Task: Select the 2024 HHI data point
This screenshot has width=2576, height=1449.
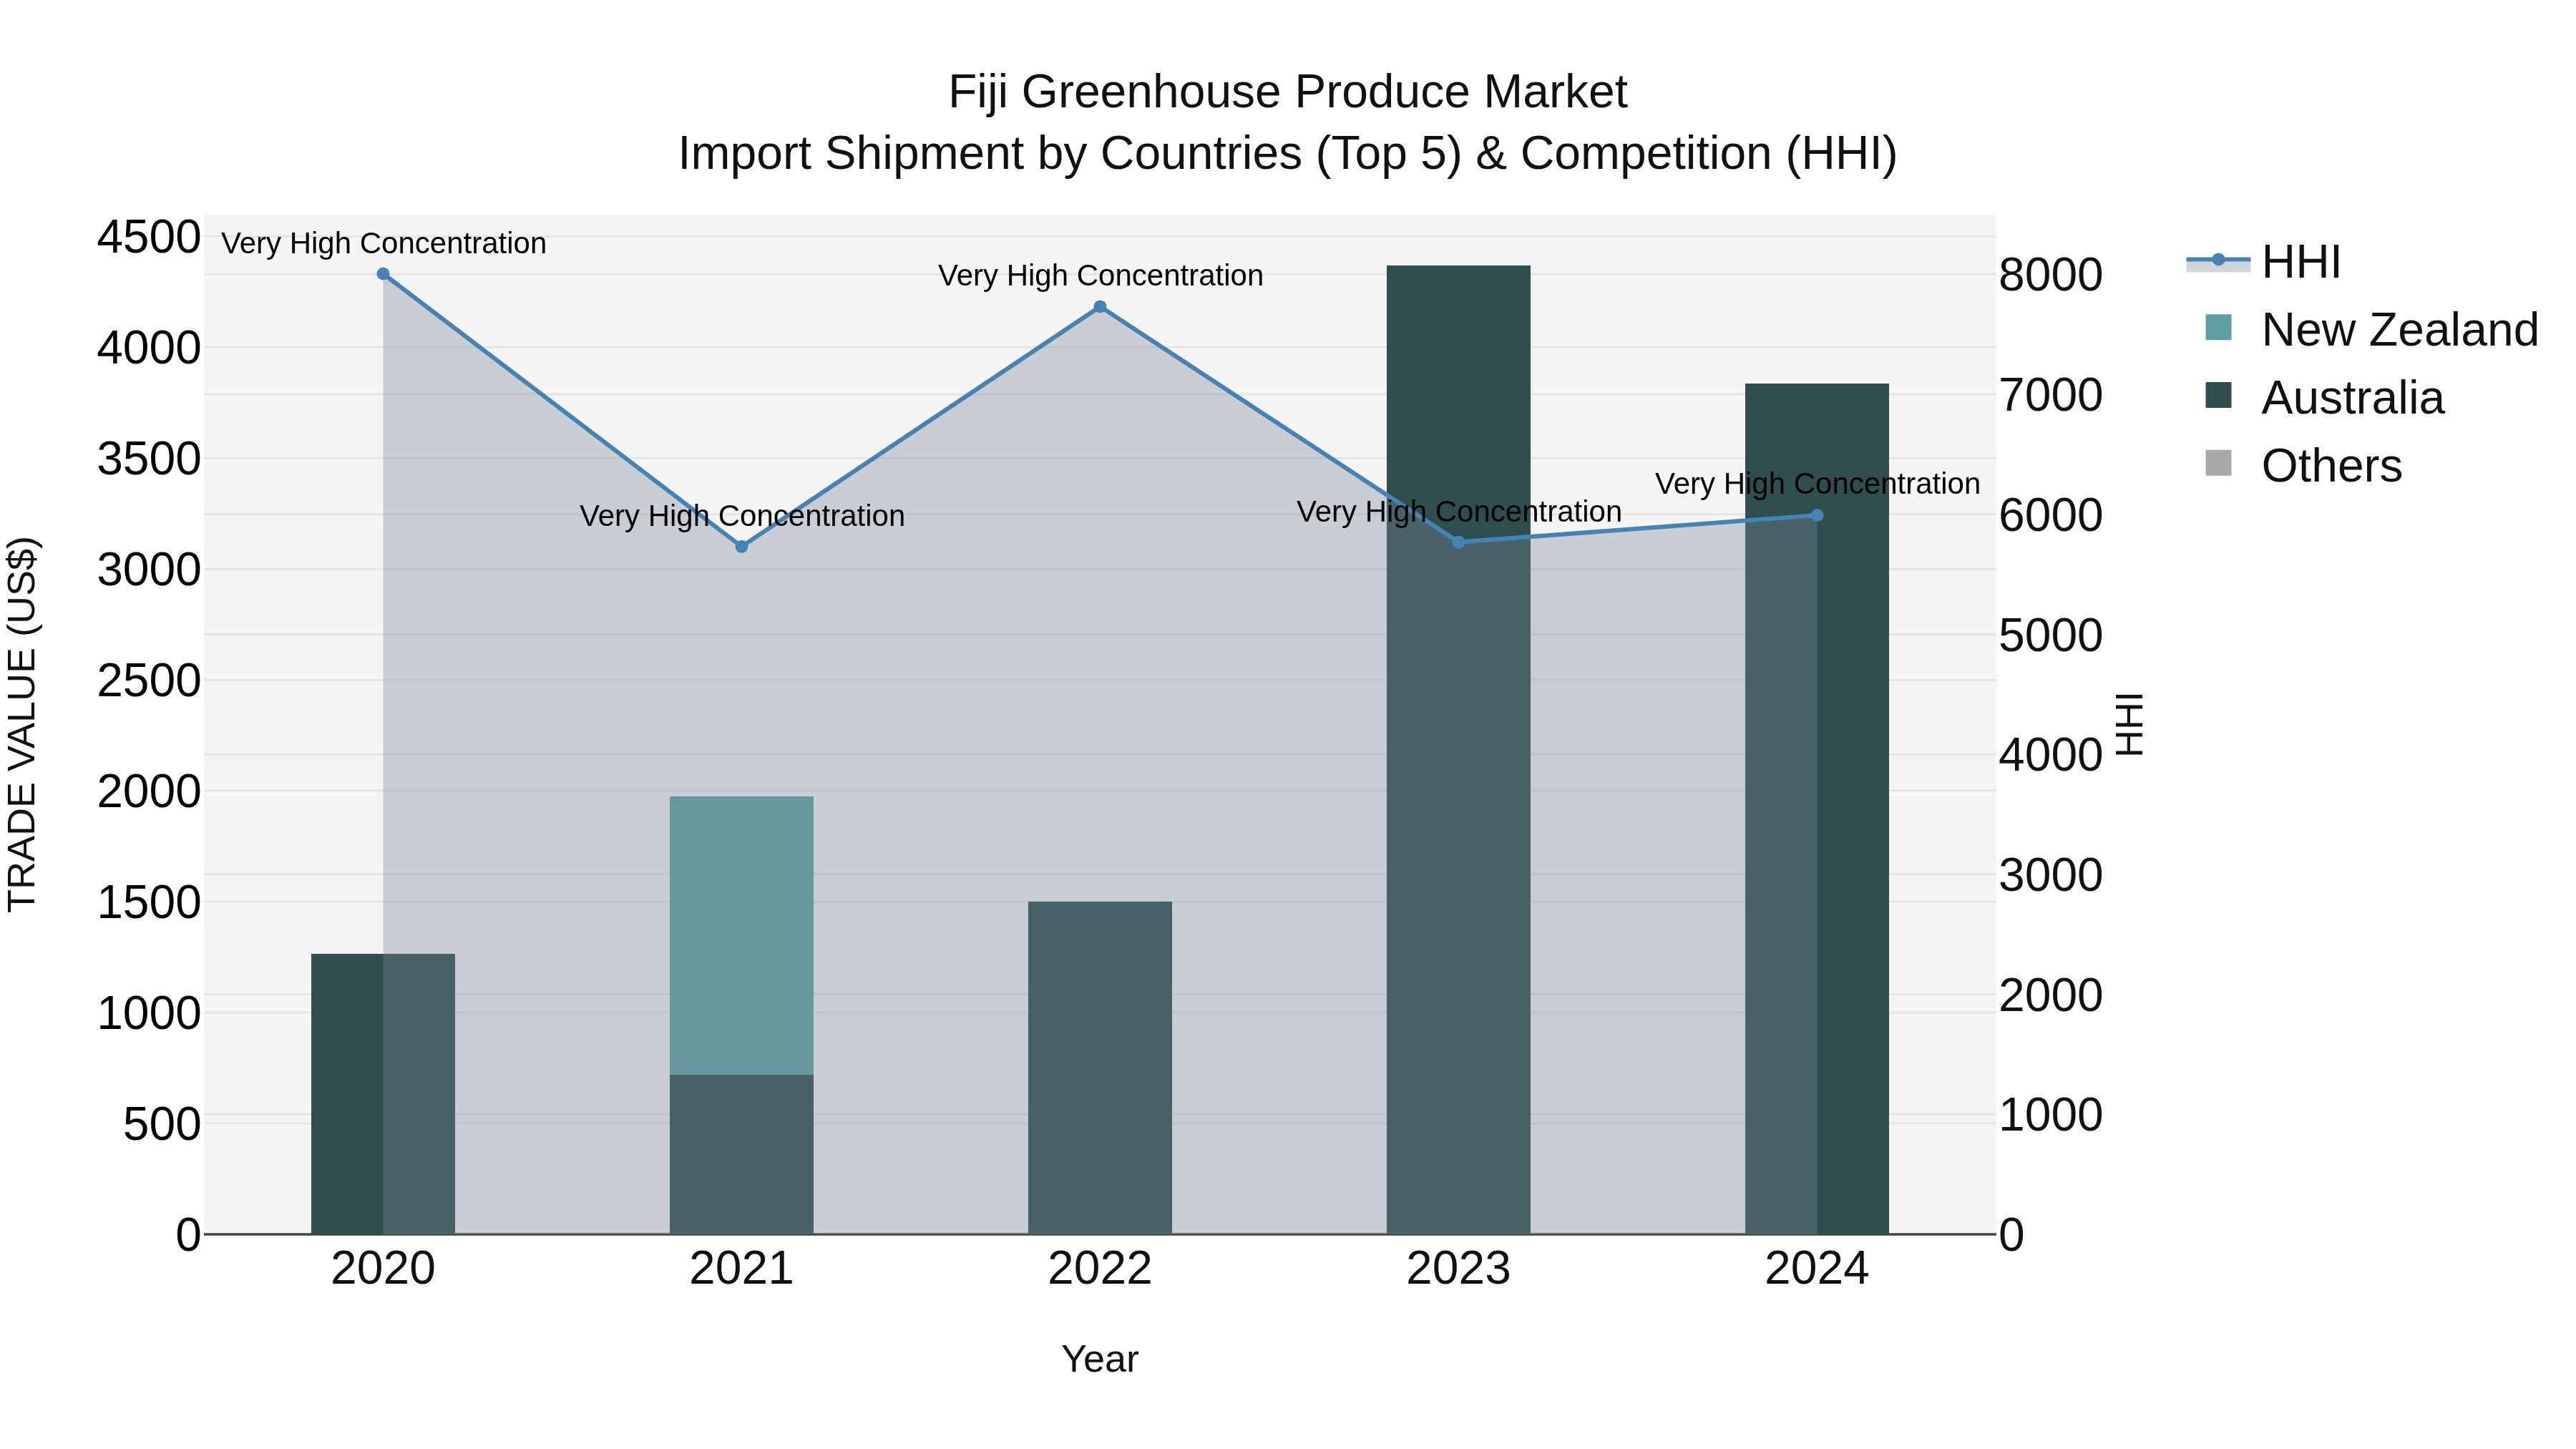Action: tap(1817, 516)
